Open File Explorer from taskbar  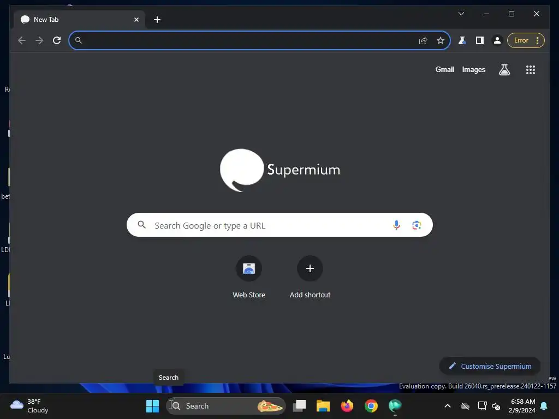click(323, 406)
